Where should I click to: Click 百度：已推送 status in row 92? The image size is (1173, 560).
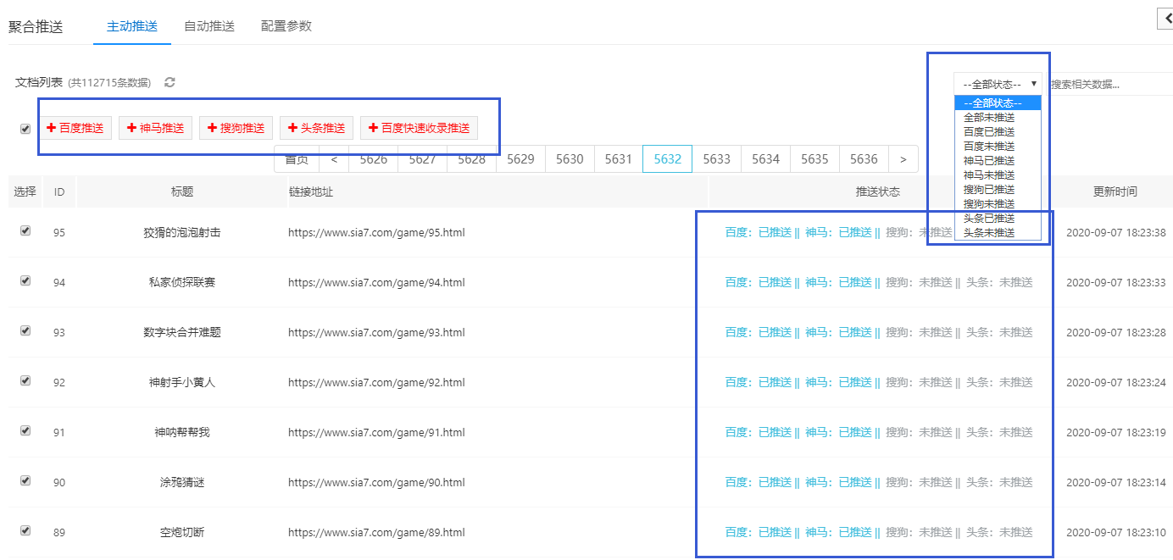point(759,382)
